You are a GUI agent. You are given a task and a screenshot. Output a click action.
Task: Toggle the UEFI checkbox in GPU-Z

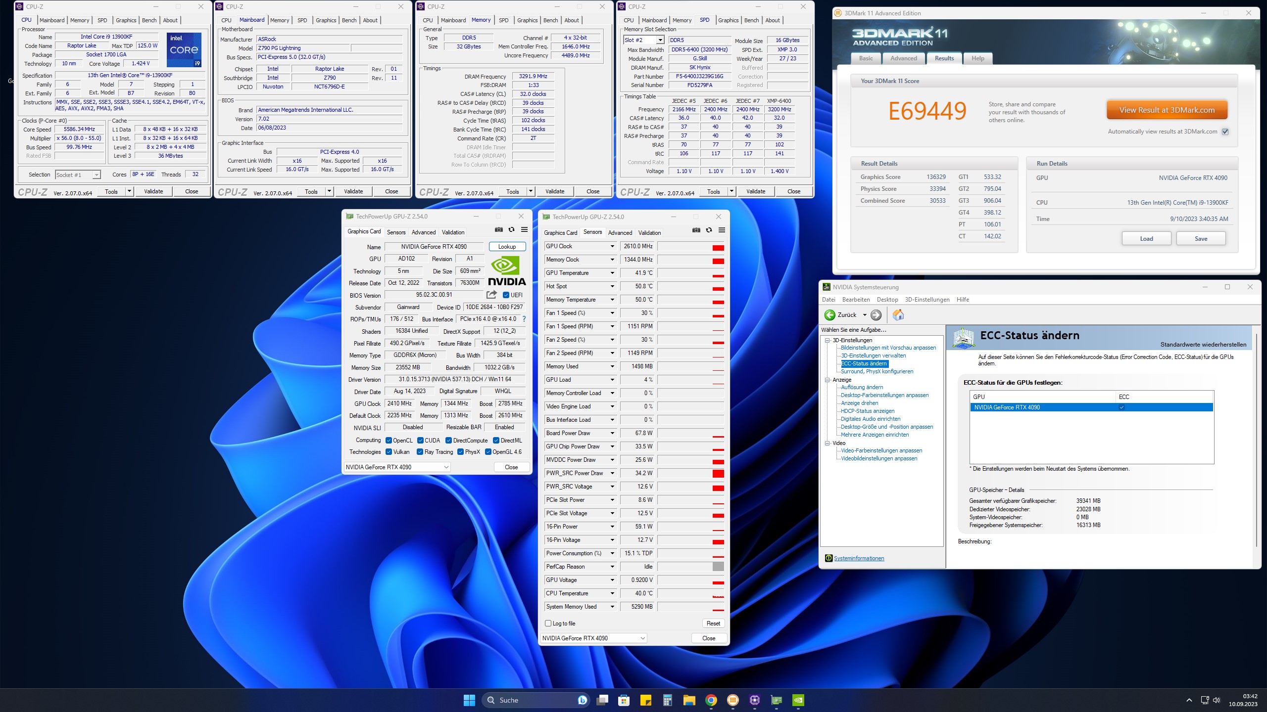coord(506,295)
